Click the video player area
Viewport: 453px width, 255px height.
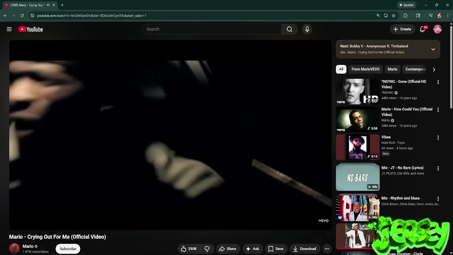point(170,135)
